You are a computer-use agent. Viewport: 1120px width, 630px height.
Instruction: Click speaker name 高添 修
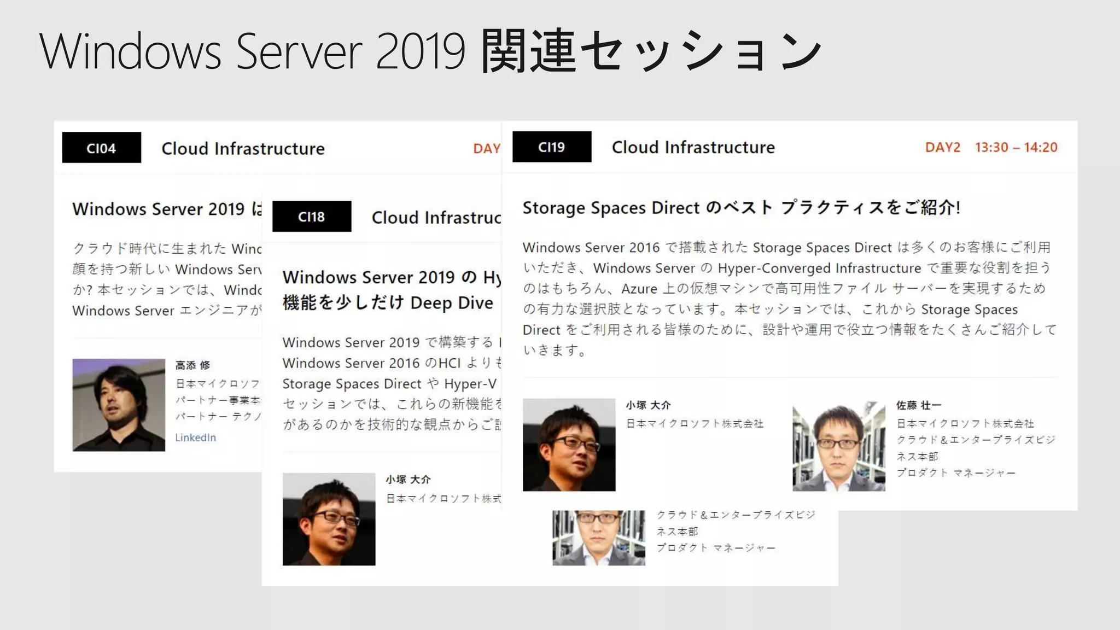coord(192,365)
